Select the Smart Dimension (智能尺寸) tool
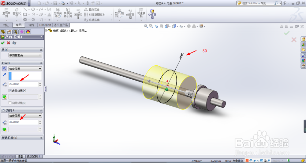 tap(17, 13)
